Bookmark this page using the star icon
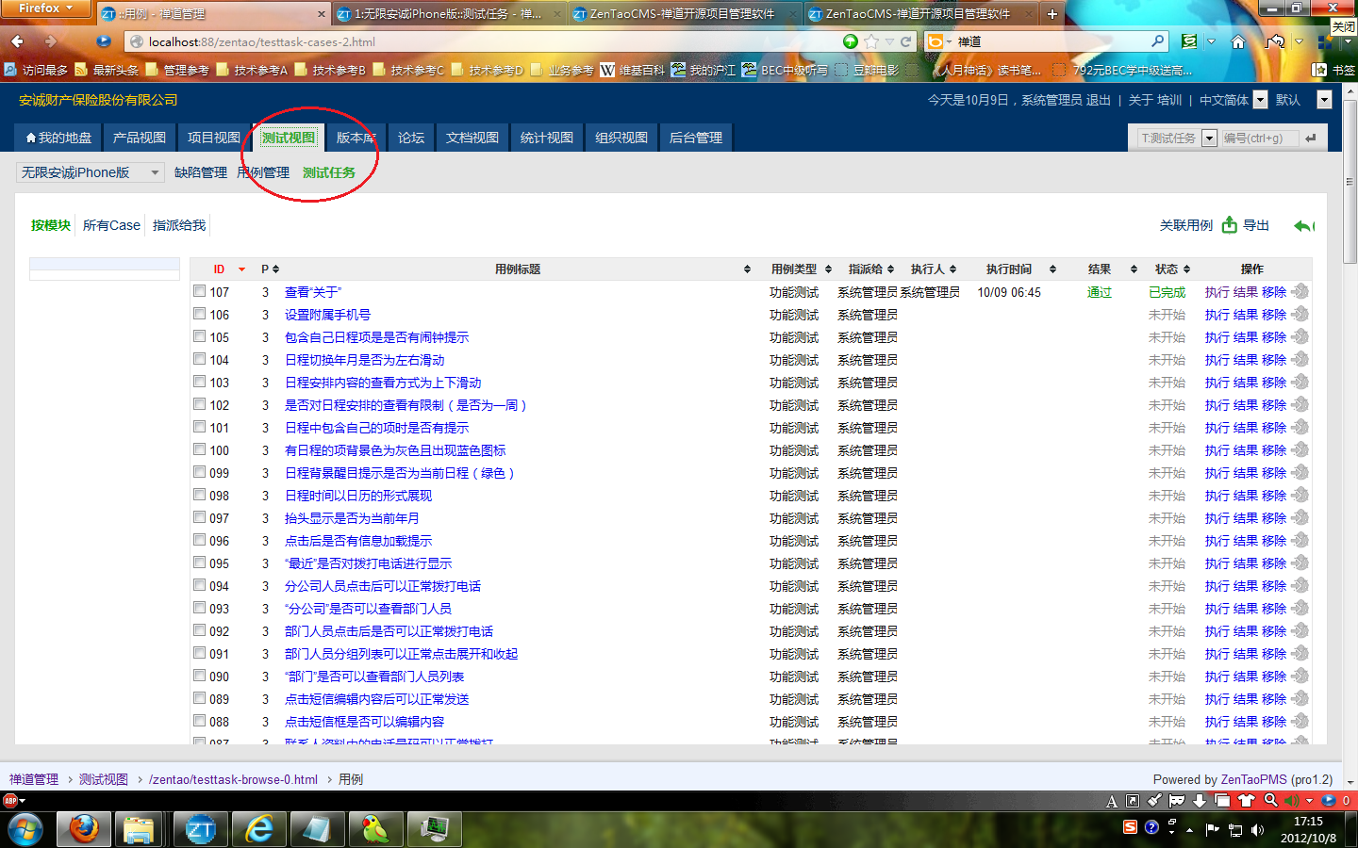Screen dimensions: 1358x848 pyautogui.click(x=871, y=41)
